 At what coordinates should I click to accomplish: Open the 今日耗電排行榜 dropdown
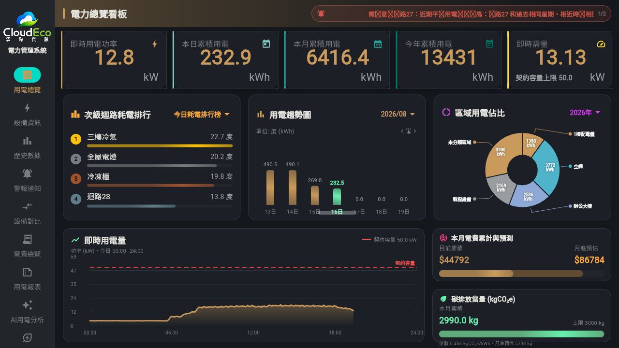202,115
